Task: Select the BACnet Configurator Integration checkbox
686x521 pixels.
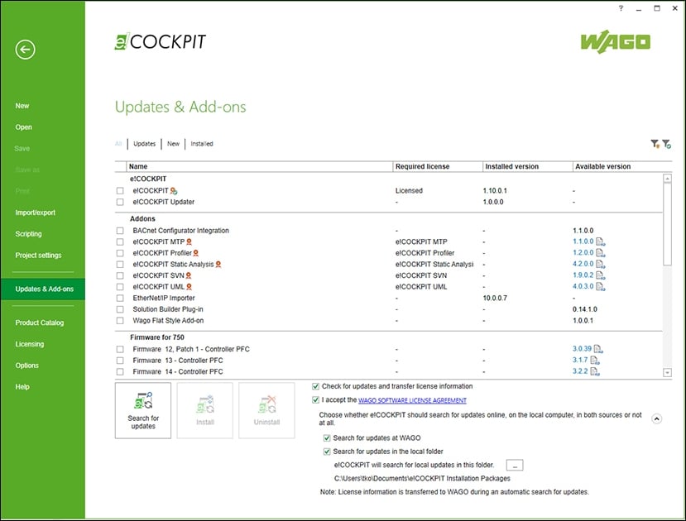Action: pyautogui.click(x=120, y=231)
